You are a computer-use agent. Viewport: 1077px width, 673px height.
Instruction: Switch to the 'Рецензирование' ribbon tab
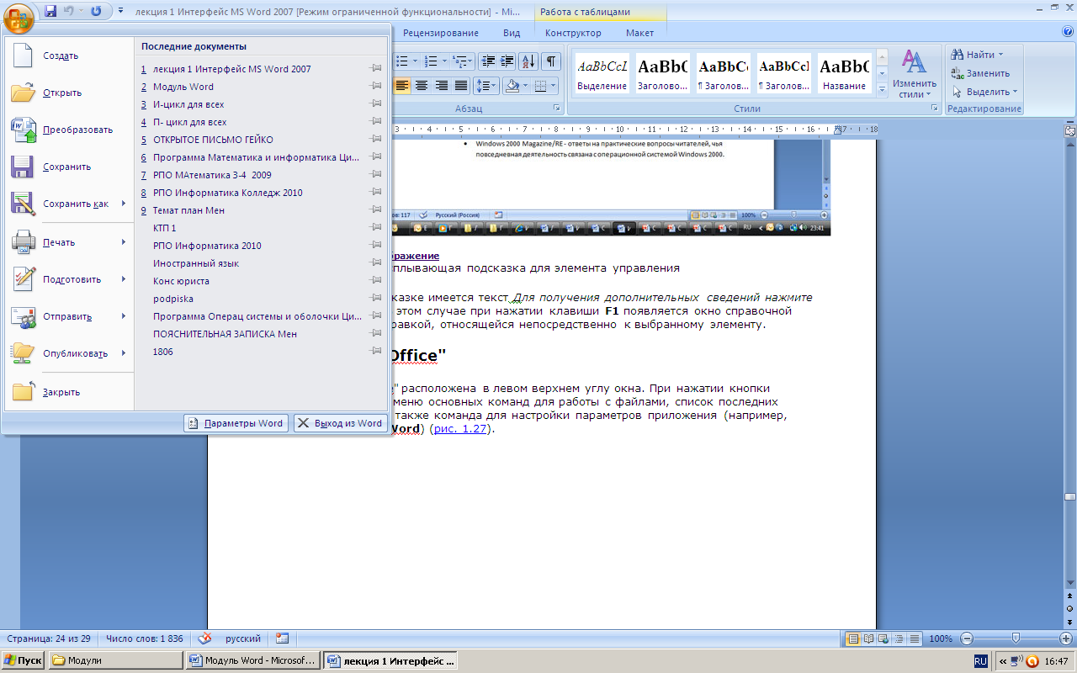coord(440,33)
